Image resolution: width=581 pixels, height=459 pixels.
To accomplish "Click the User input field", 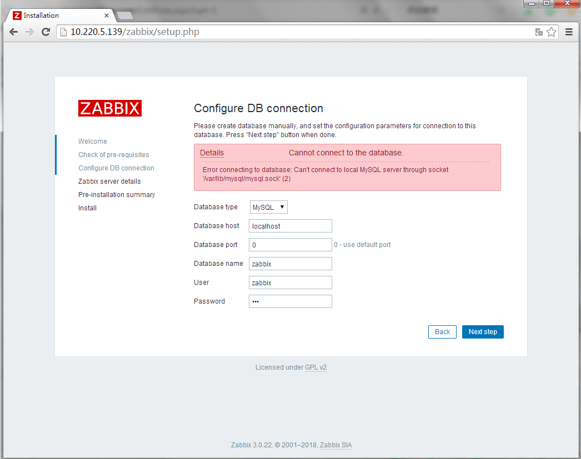I will 290,283.
